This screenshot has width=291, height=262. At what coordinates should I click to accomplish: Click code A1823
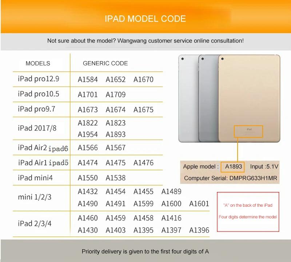pyautogui.click(x=115, y=123)
